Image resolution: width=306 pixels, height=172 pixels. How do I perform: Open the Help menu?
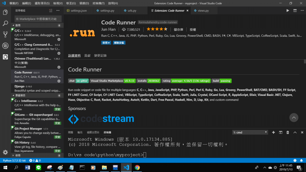[113, 3]
